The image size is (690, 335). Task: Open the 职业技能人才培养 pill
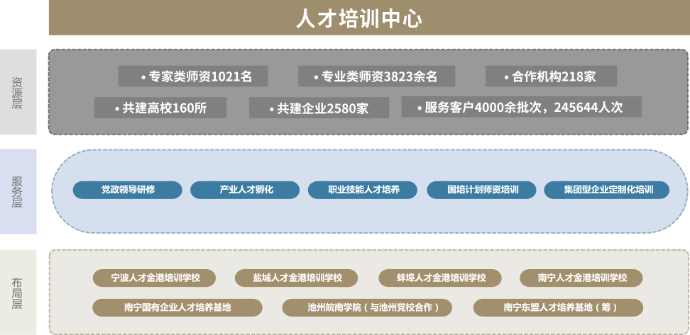pos(363,190)
